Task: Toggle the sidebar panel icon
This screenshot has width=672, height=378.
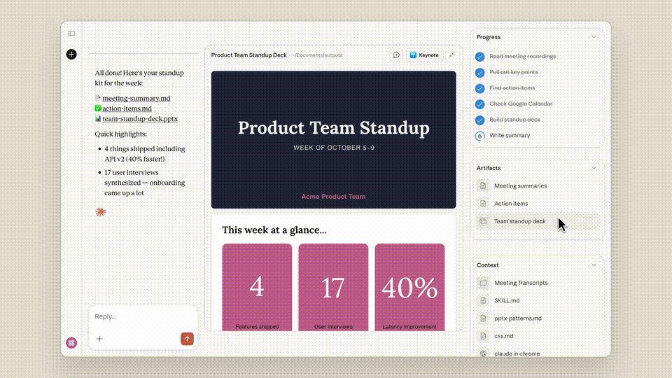Action: (71, 34)
